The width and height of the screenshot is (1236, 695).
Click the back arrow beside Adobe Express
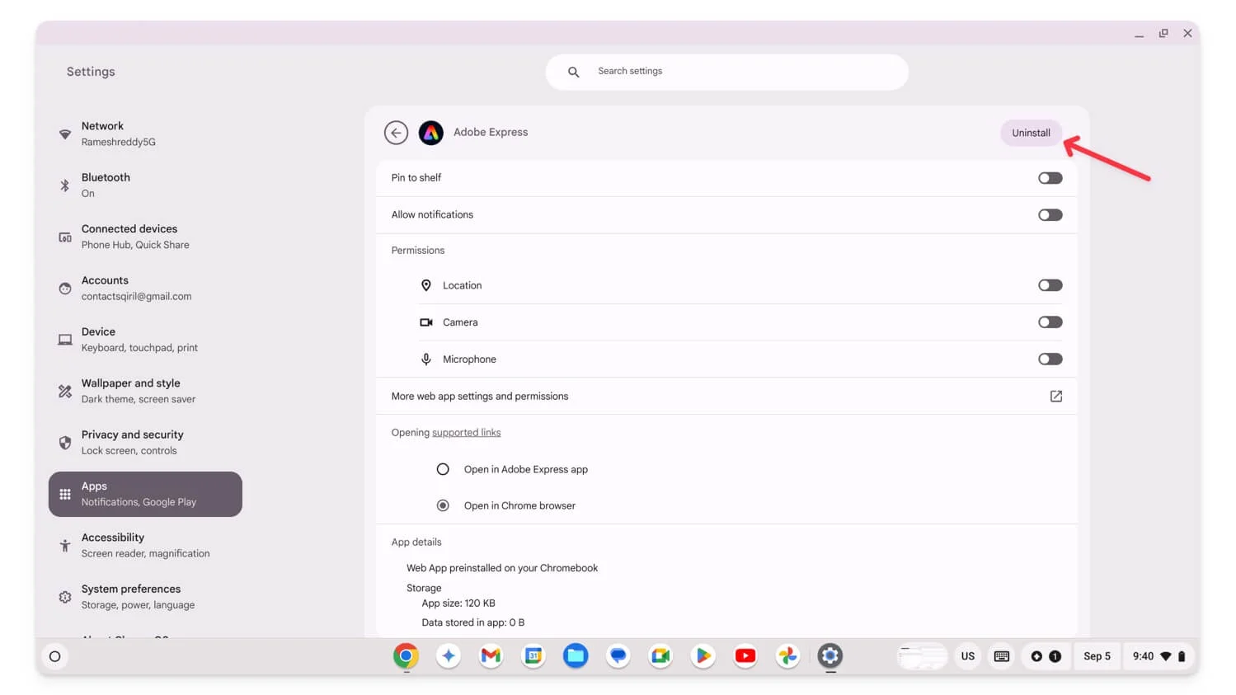[x=396, y=133]
